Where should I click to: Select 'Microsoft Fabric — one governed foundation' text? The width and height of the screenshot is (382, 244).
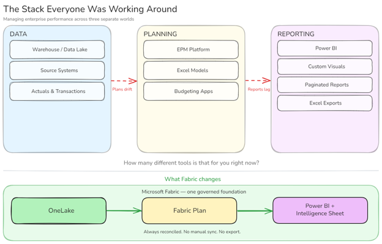pos(193,191)
